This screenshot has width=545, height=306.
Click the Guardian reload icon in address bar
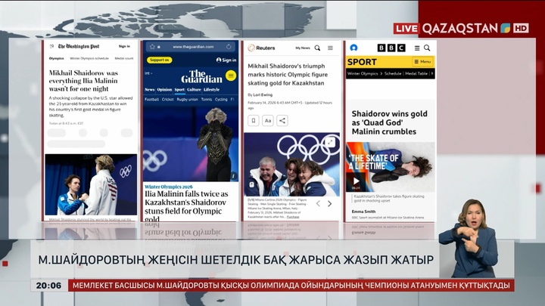(x=229, y=47)
